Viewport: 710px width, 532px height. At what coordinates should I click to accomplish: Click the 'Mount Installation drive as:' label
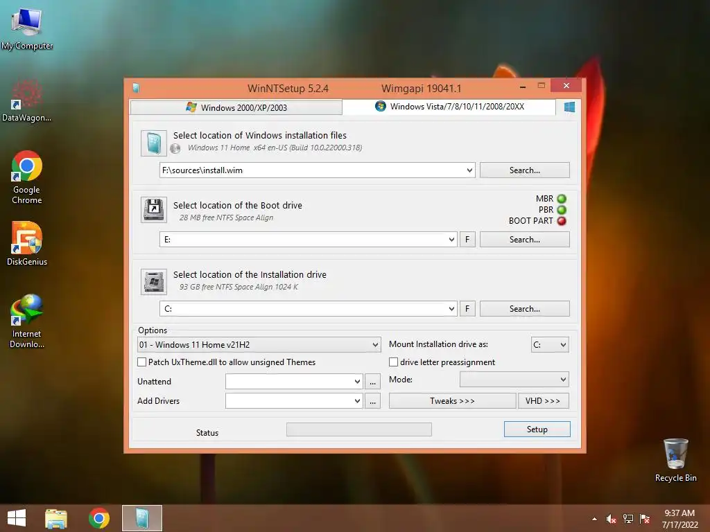[x=438, y=344]
